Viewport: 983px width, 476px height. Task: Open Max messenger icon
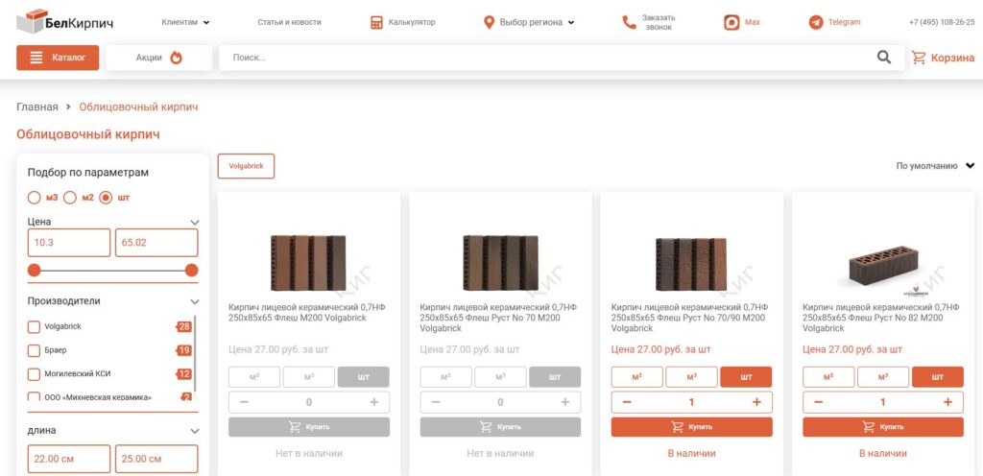[x=731, y=22]
